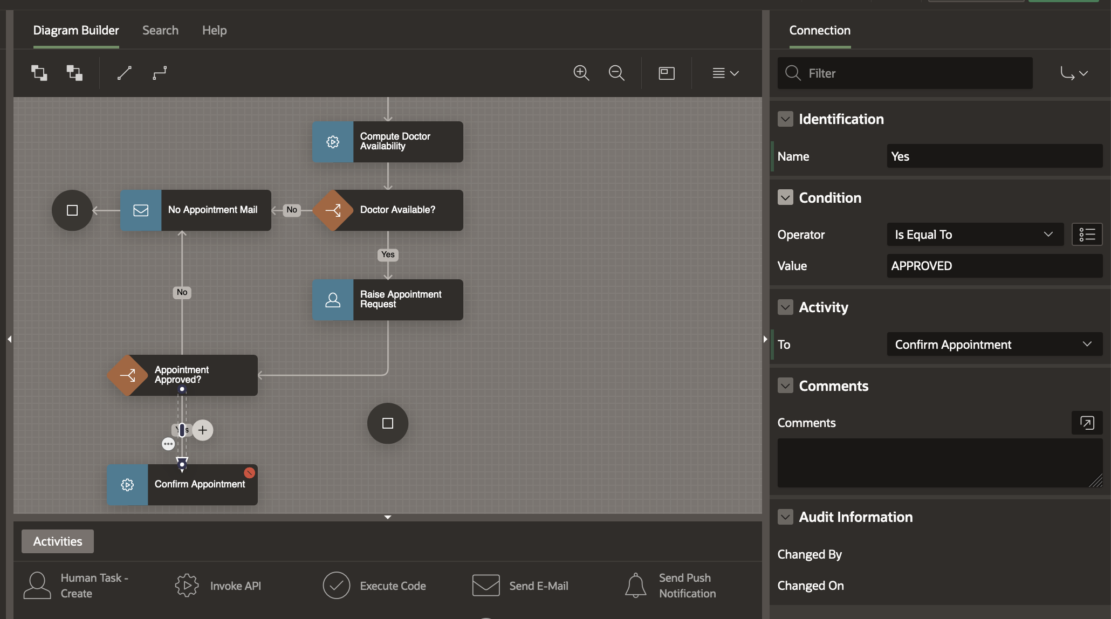The width and height of the screenshot is (1111, 619).
Task: Click the Filter search field
Action: 905,73
